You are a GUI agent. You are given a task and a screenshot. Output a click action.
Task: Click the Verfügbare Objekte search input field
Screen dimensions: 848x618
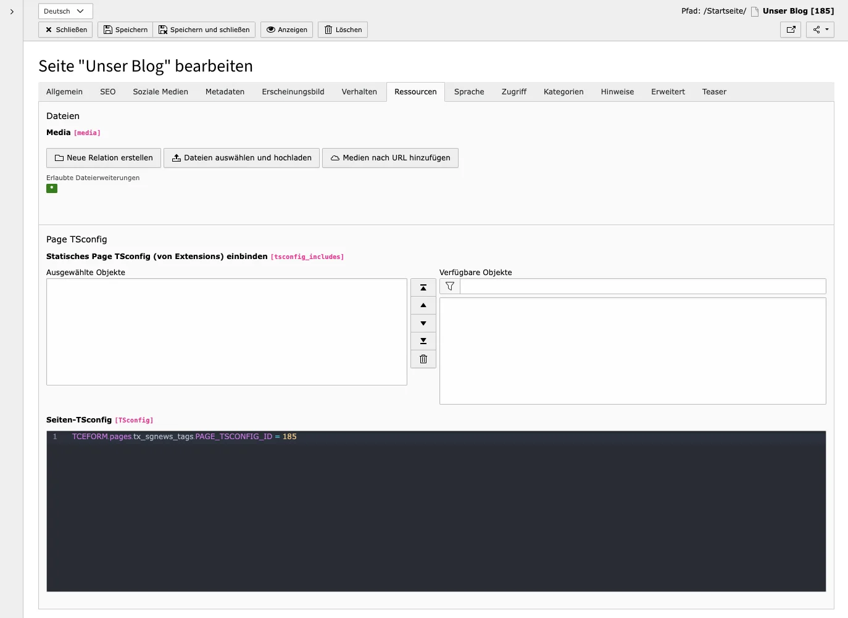point(642,286)
